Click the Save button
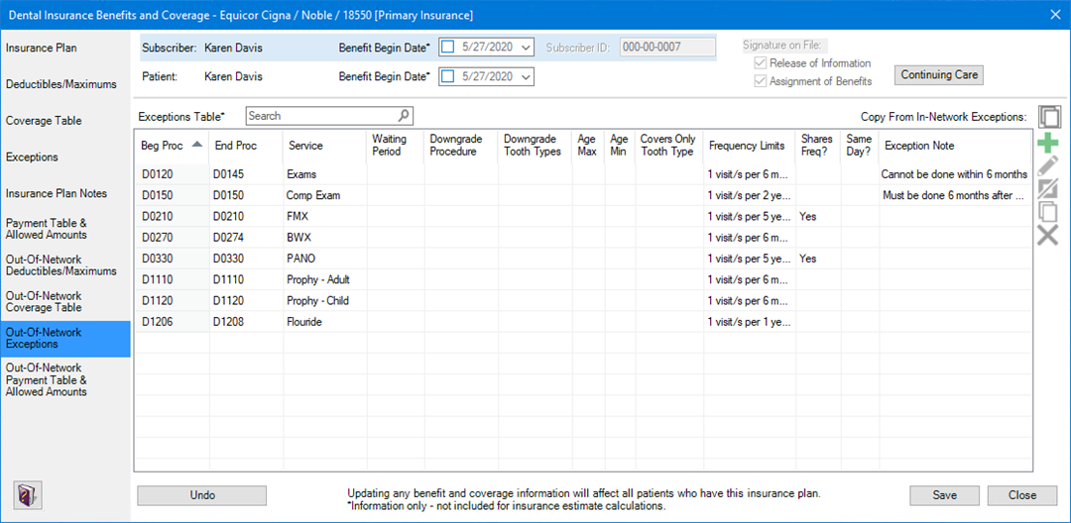 click(944, 495)
